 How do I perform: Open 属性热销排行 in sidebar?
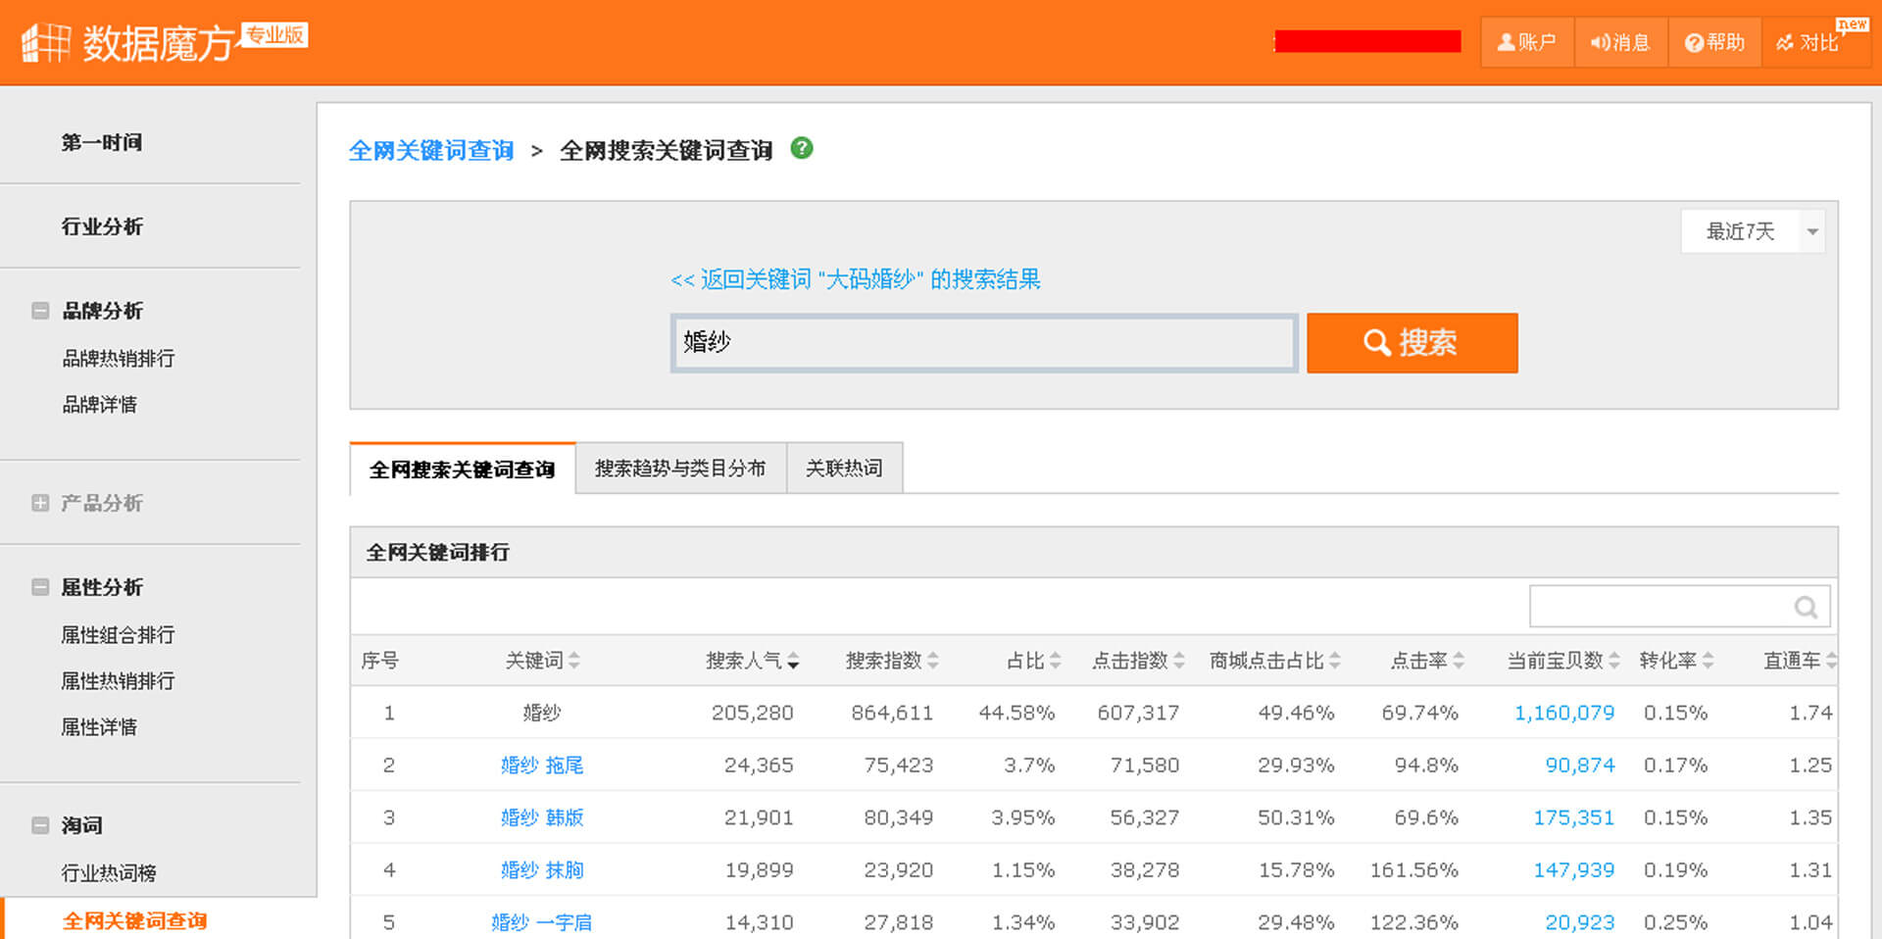click(118, 681)
